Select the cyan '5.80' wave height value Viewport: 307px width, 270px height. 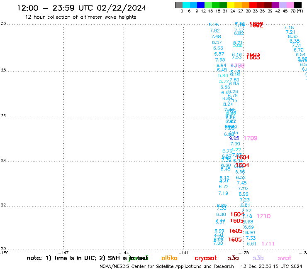point(223,76)
